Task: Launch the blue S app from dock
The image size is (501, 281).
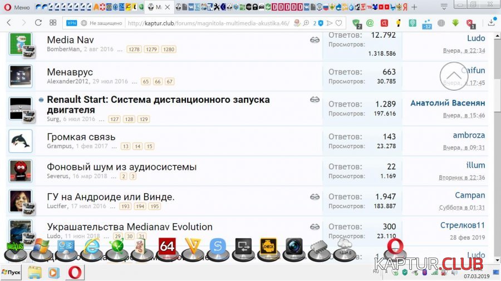Action: click(218, 249)
